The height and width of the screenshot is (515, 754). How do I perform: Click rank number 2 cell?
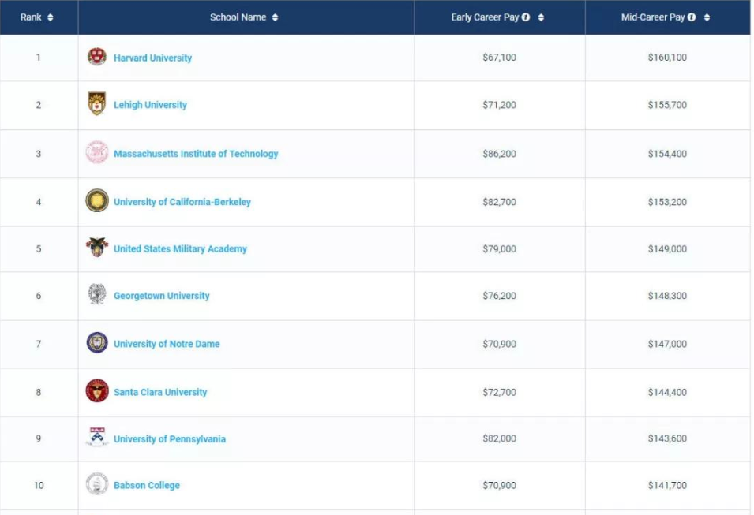[39, 105]
